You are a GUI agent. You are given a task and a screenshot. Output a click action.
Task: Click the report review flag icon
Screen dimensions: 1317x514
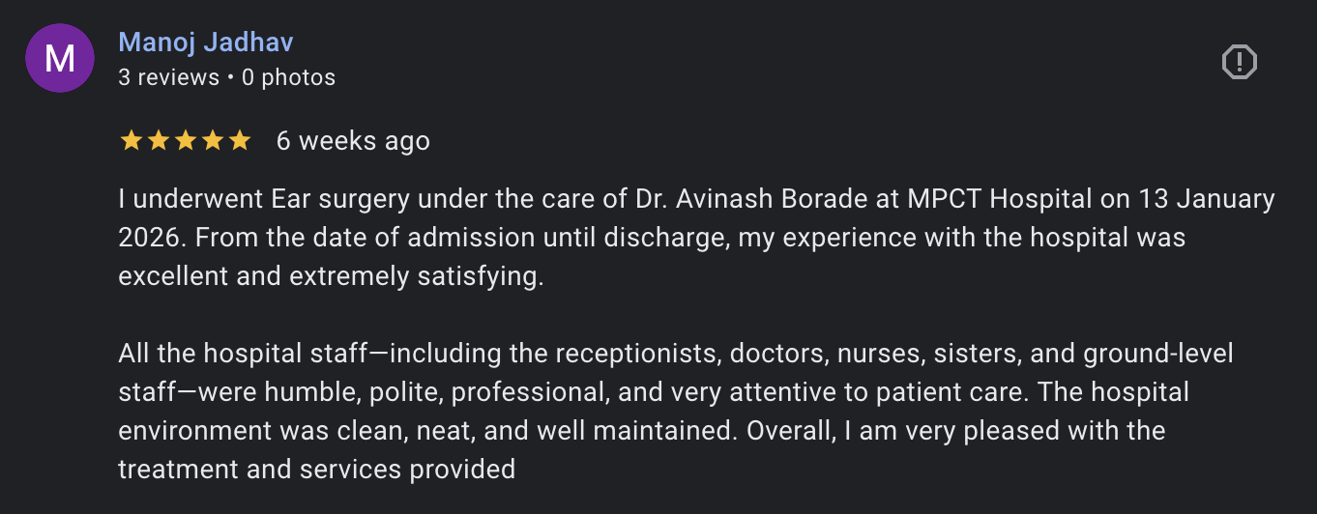point(1239,63)
